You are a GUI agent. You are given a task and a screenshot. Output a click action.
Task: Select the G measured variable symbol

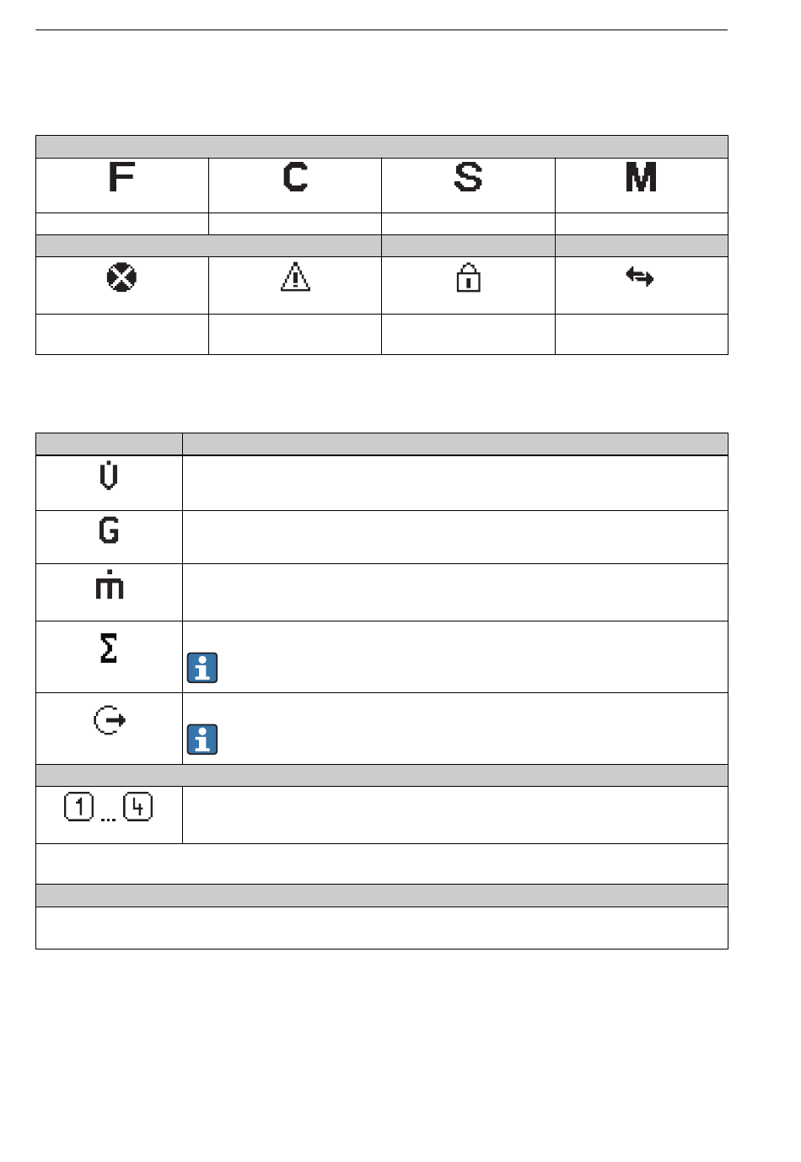(x=109, y=530)
